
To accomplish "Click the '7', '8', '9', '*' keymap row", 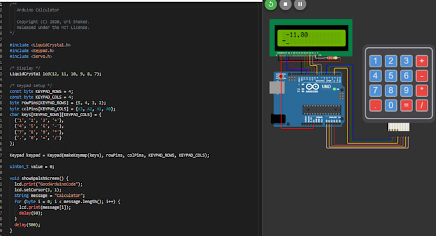I will 39,131.
